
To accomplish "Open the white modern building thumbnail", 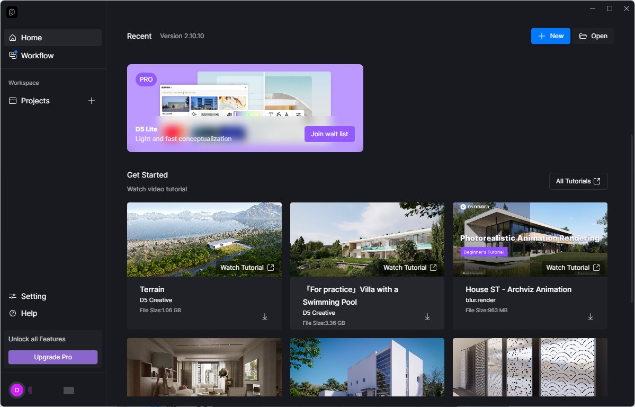I will point(367,367).
